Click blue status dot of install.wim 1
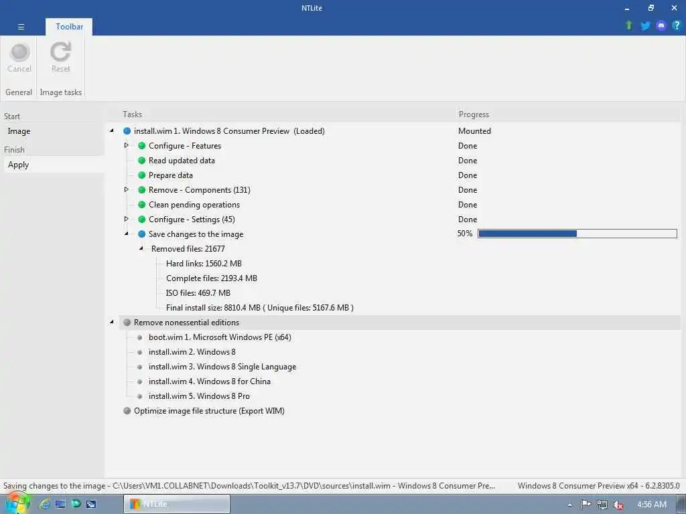The width and height of the screenshot is (686, 514). pyautogui.click(x=127, y=131)
